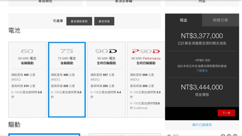Click the - NT$67,000 savings text

tap(202, 60)
